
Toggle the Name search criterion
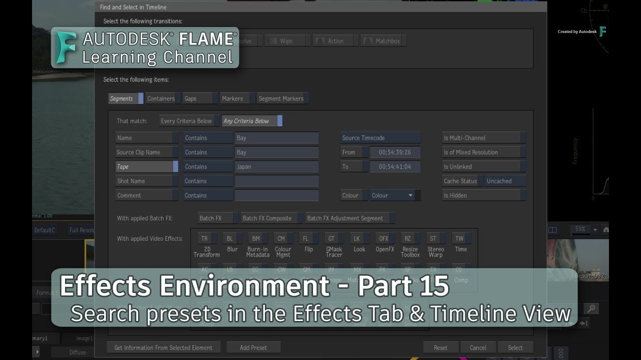point(147,137)
